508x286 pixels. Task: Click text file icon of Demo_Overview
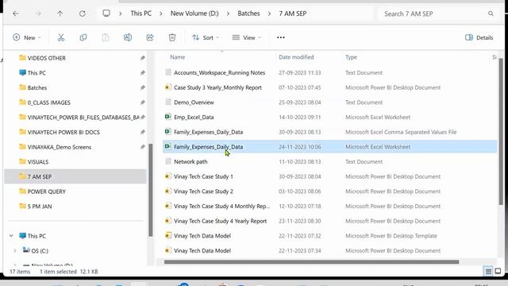(x=167, y=102)
